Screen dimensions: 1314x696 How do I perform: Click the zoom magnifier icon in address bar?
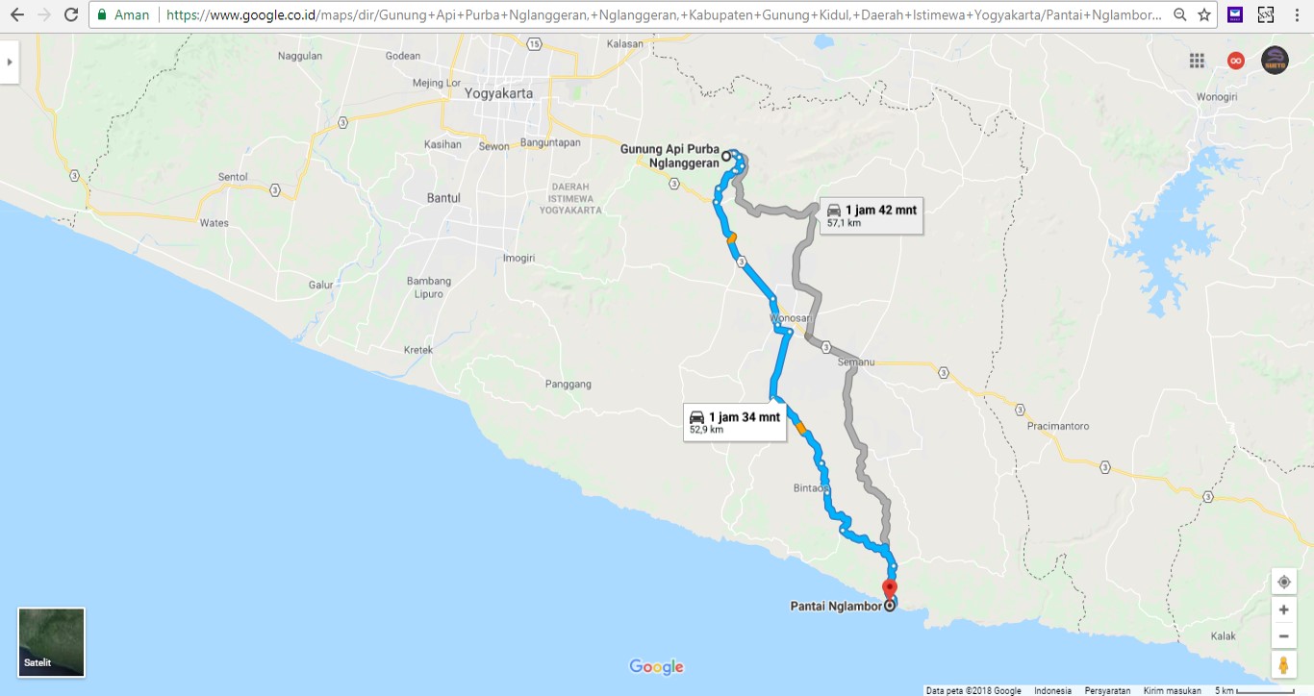pos(1179,15)
